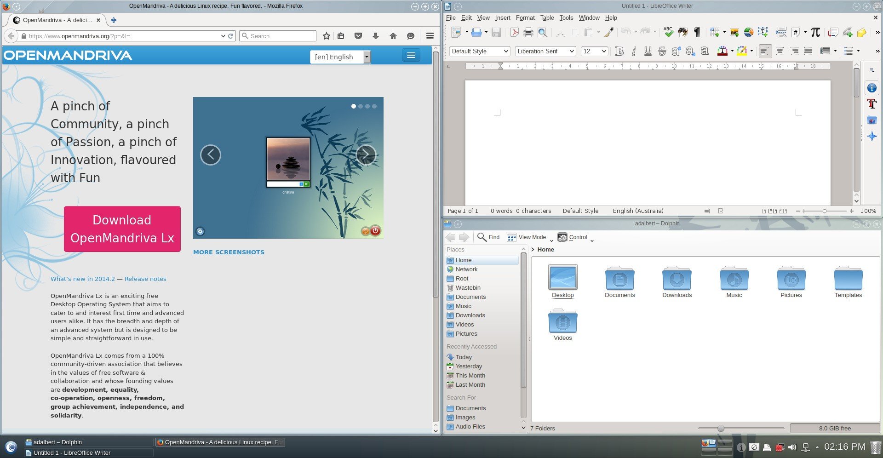The image size is (883, 458).
Task: Open Writer sidebar Properties panel
Action: [872, 88]
